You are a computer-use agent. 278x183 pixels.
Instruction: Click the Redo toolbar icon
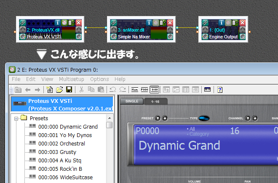coord(123,90)
